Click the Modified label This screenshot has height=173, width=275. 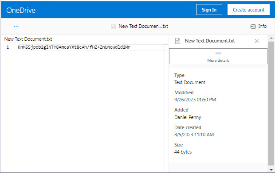tap(184, 92)
